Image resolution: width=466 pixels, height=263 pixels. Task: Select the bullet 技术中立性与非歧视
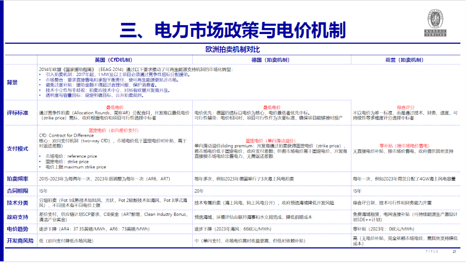pyautogui.click(x=108, y=90)
